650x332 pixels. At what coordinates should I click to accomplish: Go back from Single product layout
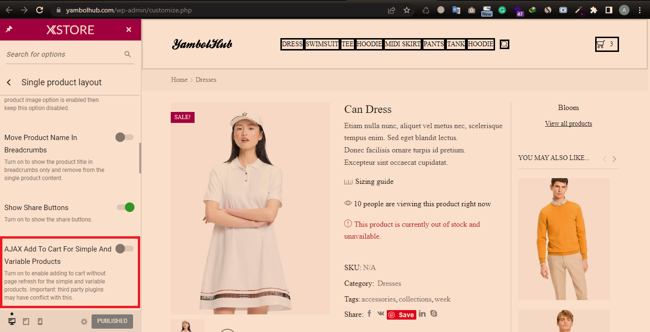pyautogui.click(x=9, y=82)
